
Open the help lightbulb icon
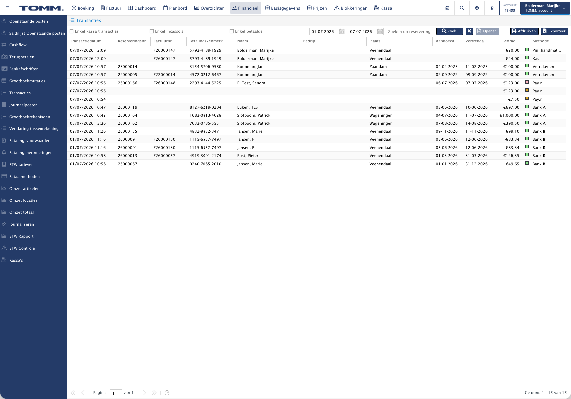tap(492, 8)
